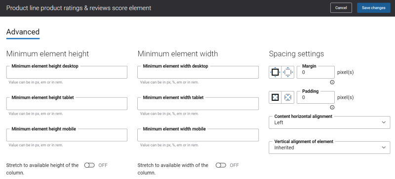This screenshot has height=179, width=395.
Task: Click the info icon below Margin field
Action: [x=332, y=82]
